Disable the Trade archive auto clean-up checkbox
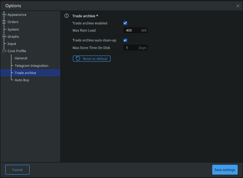The image size is (243, 178). [125, 40]
